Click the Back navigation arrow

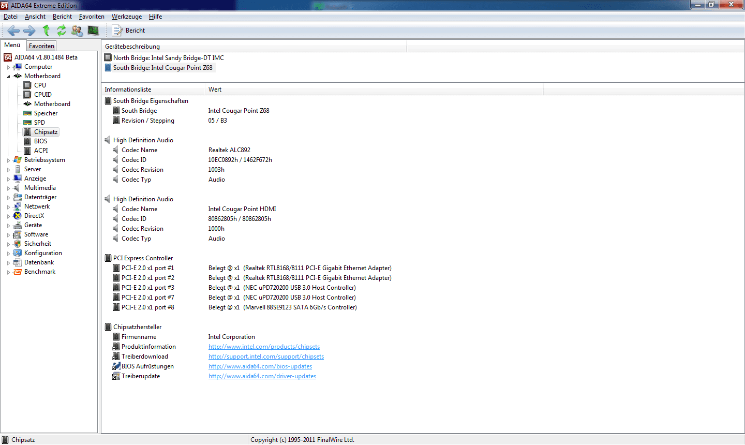coord(14,31)
